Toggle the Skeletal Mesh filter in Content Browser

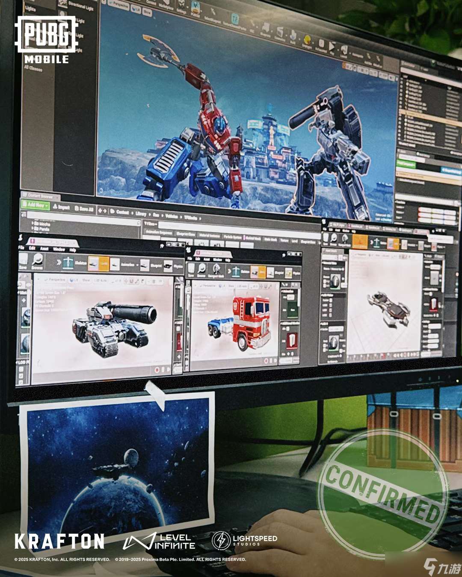pos(252,238)
